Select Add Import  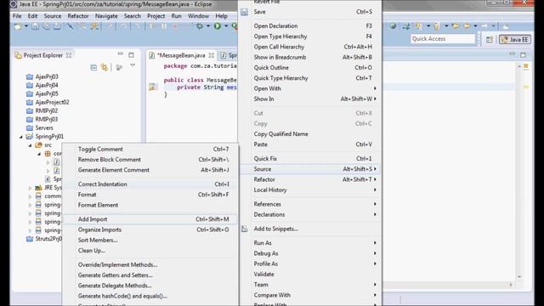[150, 219]
